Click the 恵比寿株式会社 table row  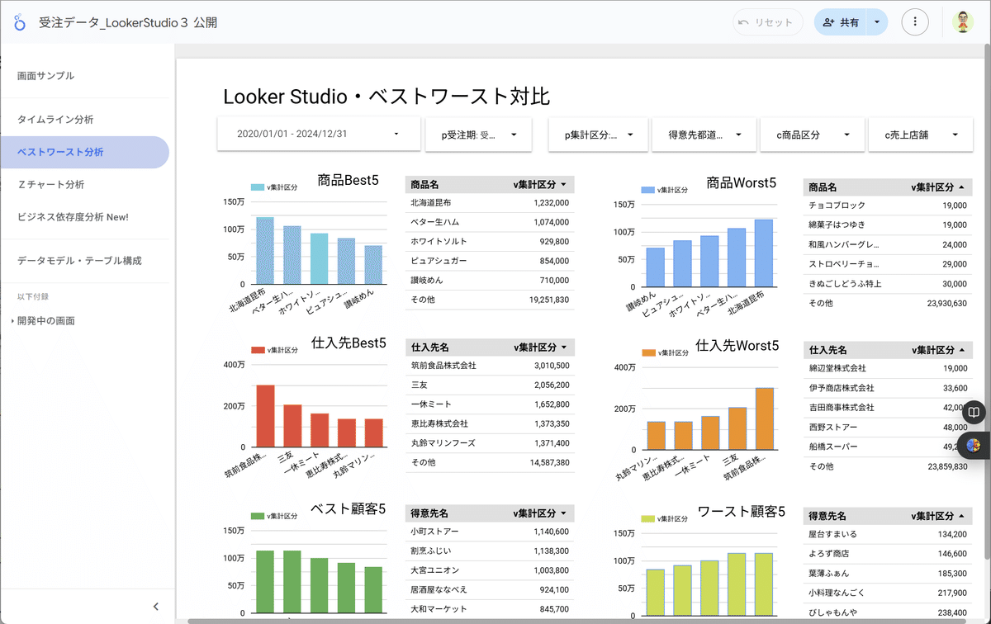tap(490, 423)
